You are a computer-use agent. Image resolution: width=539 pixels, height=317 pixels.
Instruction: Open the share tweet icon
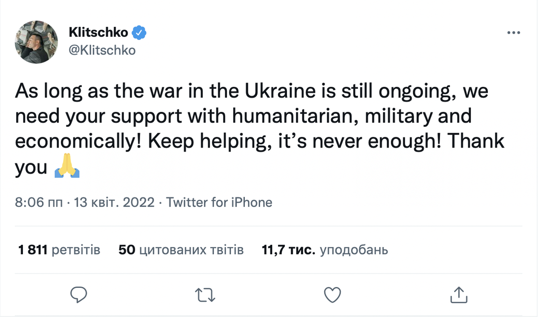click(x=459, y=295)
